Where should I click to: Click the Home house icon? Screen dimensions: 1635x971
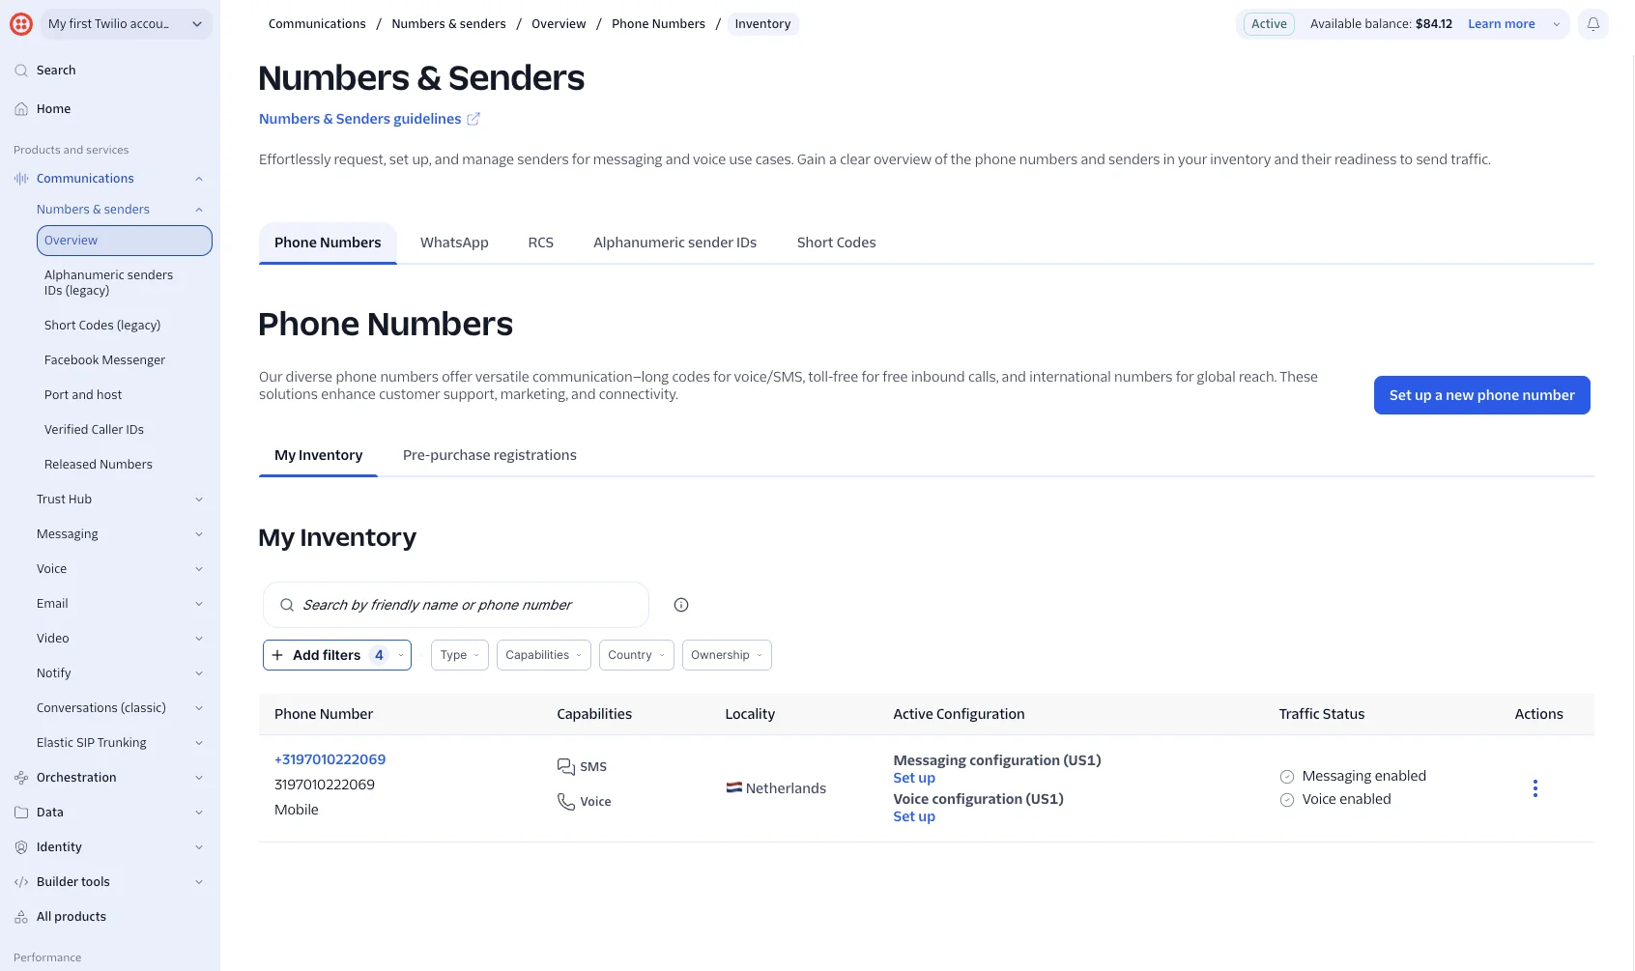coord(21,109)
